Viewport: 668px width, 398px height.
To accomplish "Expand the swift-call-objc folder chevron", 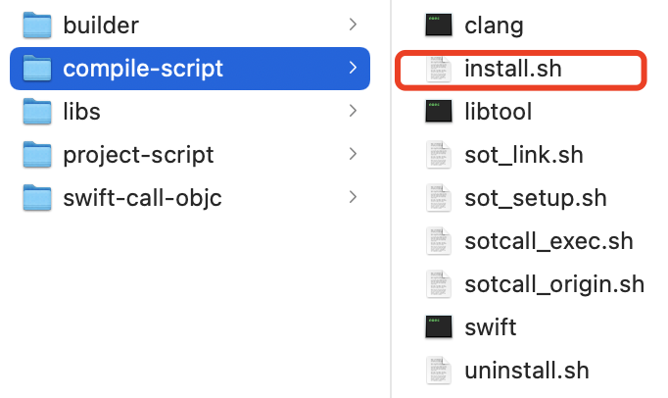I will pyautogui.click(x=353, y=197).
